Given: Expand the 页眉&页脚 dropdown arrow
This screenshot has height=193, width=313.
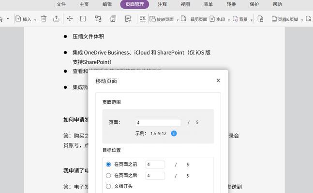Looking at the screenshot, I should 302,20.
